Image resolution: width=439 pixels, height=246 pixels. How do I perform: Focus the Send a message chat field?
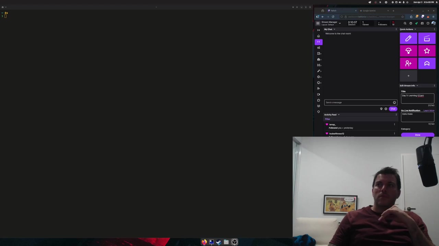(360, 102)
